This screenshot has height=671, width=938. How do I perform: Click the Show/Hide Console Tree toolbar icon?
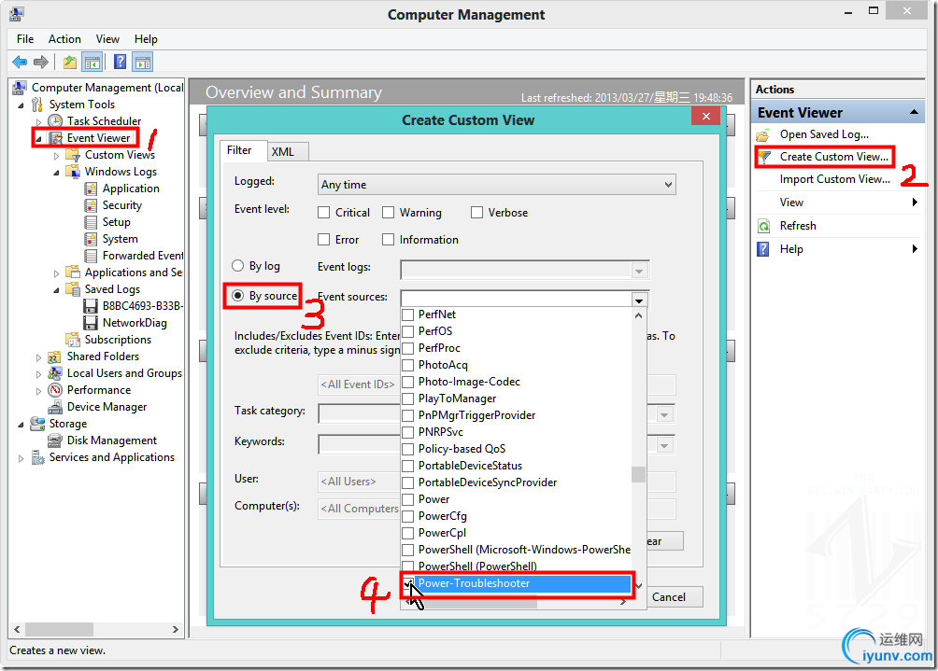click(x=92, y=62)
